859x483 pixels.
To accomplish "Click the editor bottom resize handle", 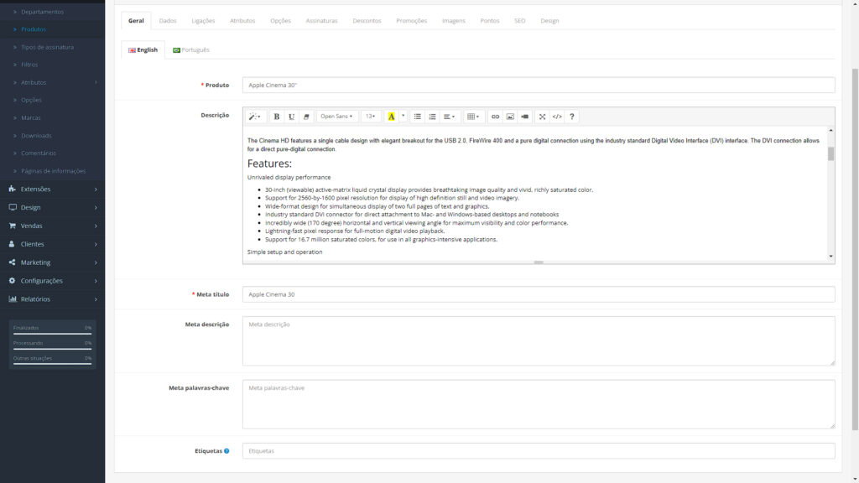I will [x=539, y=262].
